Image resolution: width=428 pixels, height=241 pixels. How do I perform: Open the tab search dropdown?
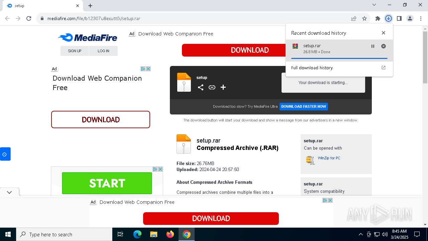tap(374, 5)
